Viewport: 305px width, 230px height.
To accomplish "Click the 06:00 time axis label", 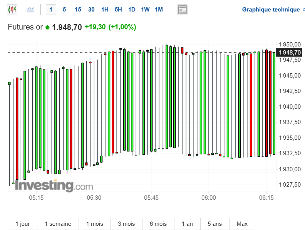I will pyautogui.click(x=208, y=198).
